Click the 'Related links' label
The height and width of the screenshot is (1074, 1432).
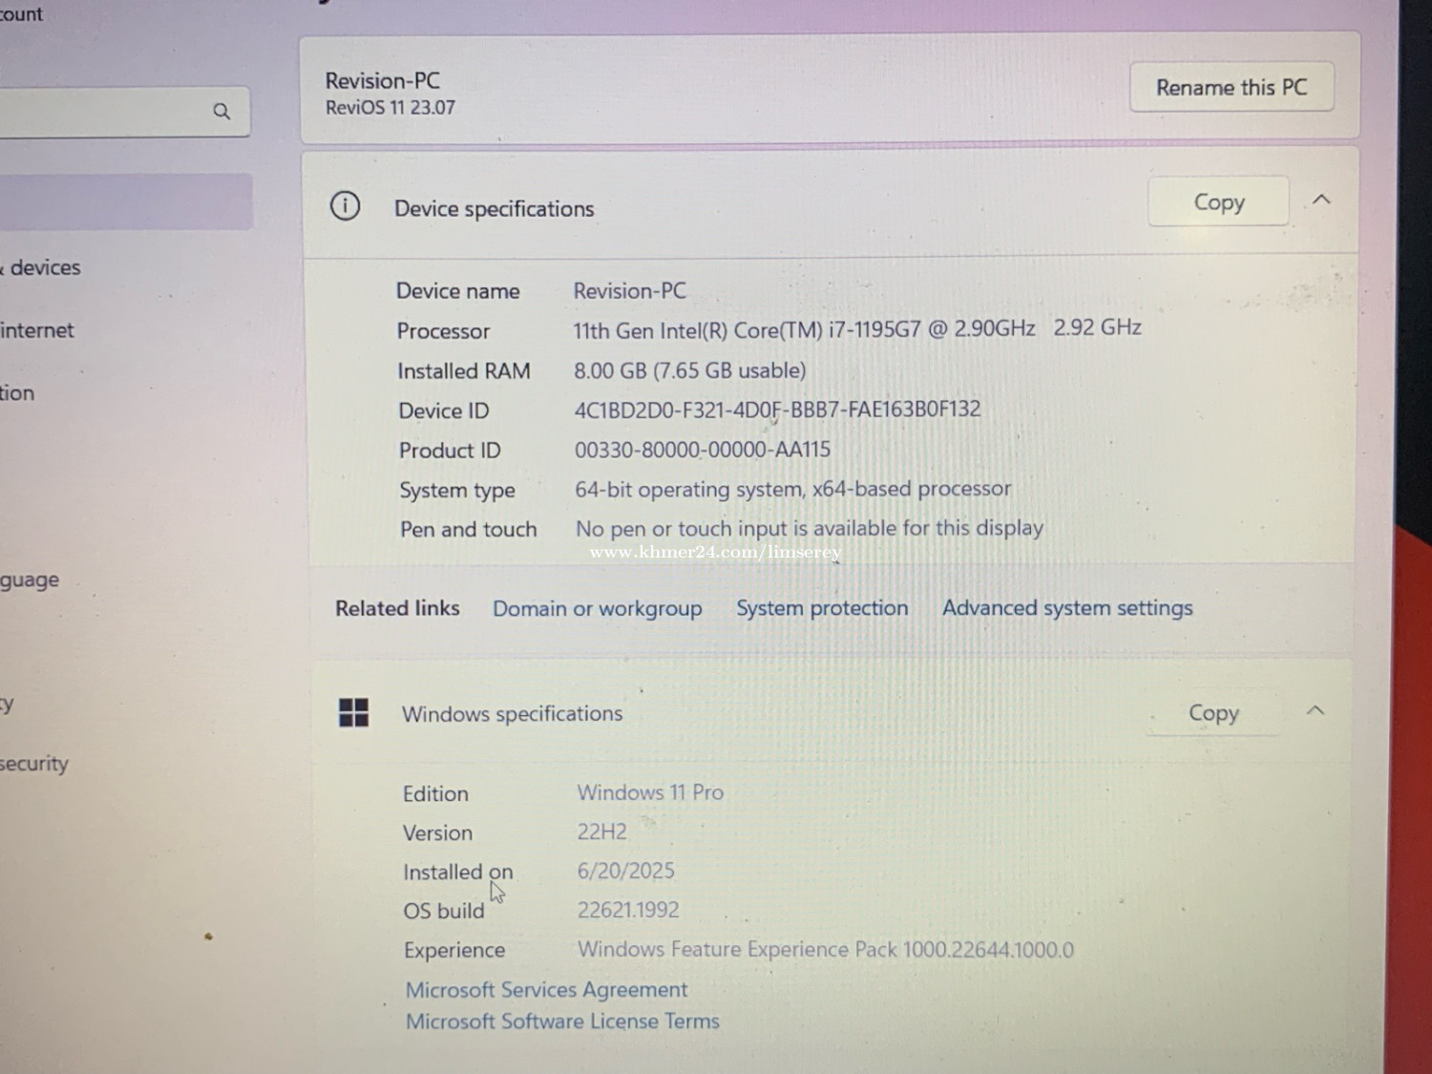(397, 608)
